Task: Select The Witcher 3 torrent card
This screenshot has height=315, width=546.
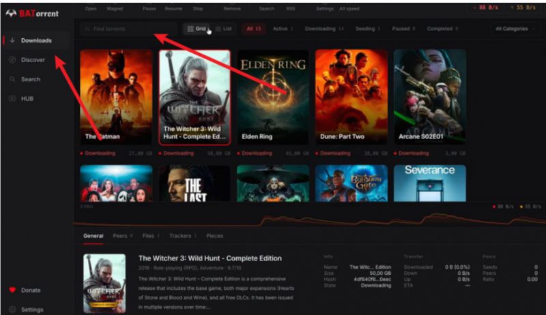Action: pyautogui.click(x=195, y=97)
